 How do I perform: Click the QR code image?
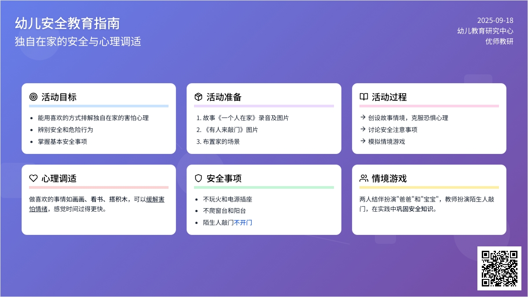pos(499,268)
